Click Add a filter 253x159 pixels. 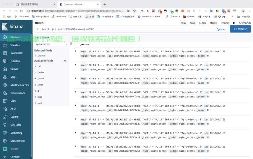coord(42,38)
